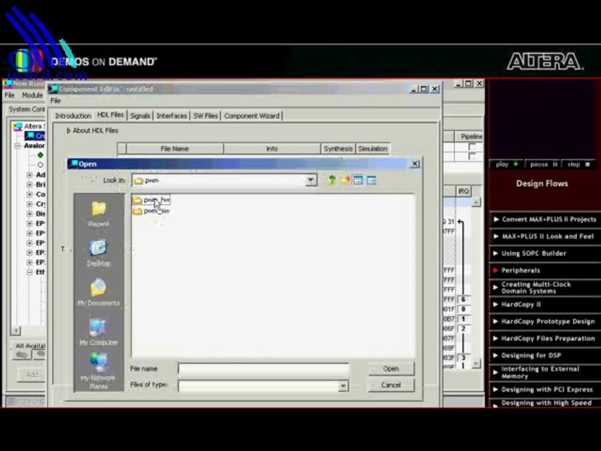Click the File name input field
The image size is (601, 451).
(x=264, y=368)
